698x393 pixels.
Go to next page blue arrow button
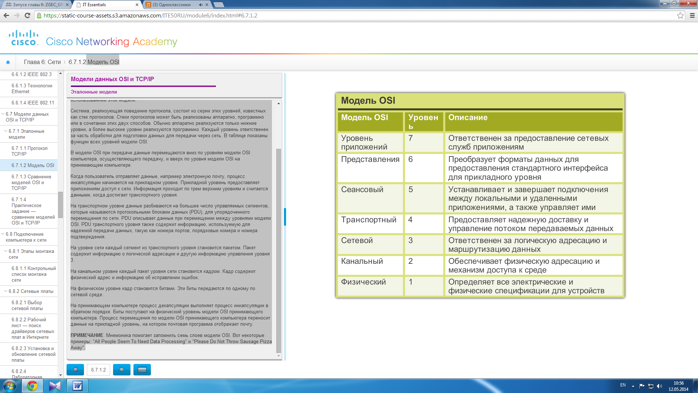click(x=122, y=370)
